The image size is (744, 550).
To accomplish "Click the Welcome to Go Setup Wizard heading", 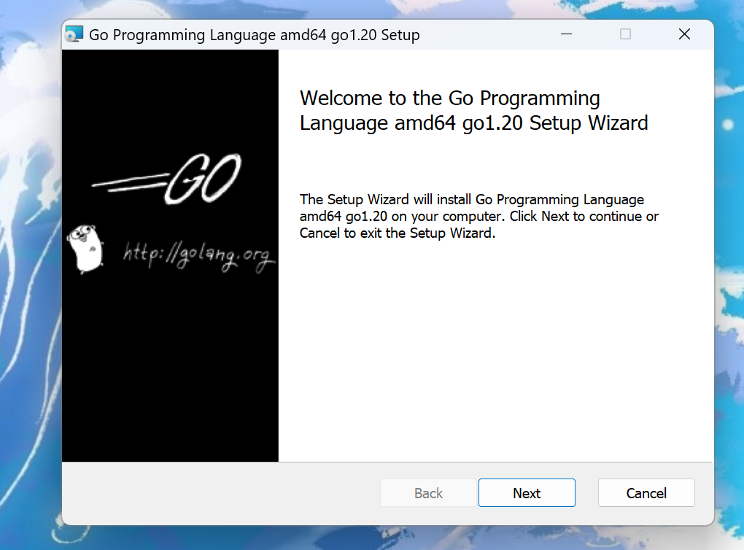I will [x=473, y=110].
